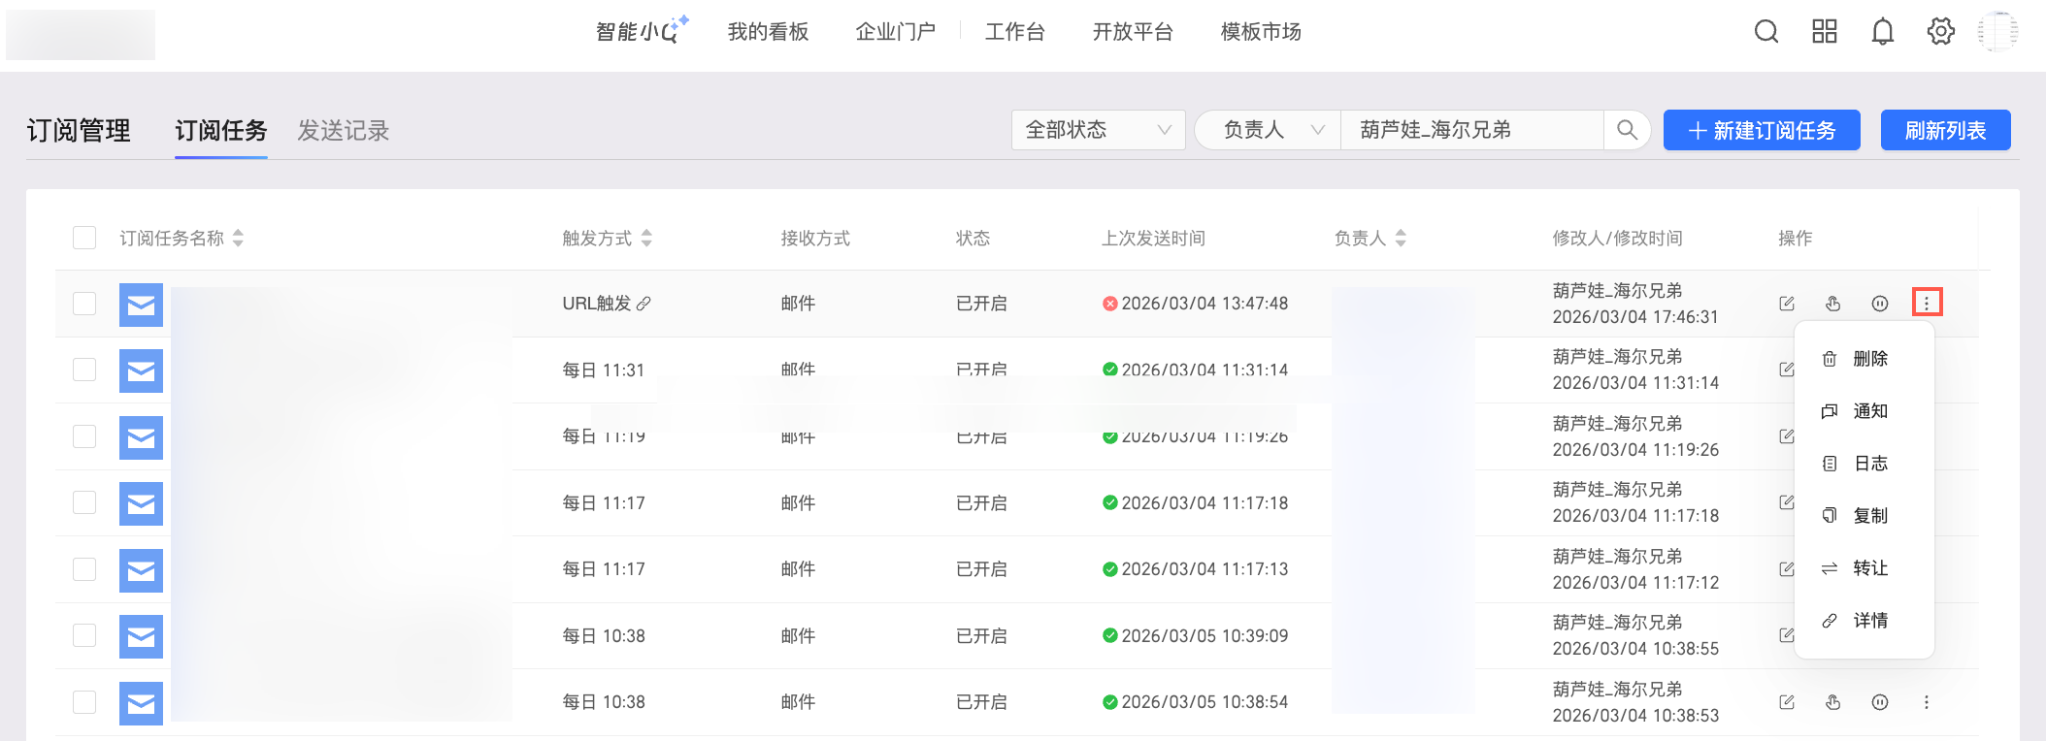Open the settings gear in header
Image resolution: width=2046 pixels, height=741 pixels.
click(x=1941, y=32)
